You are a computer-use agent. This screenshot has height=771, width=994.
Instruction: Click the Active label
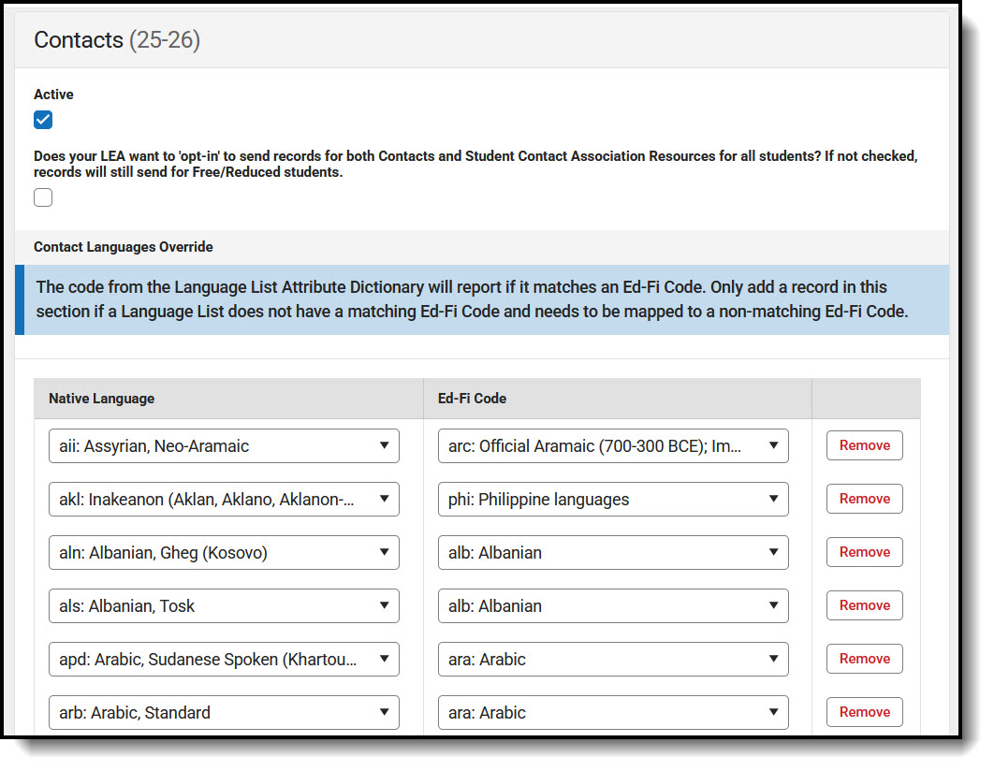(53, 95)
